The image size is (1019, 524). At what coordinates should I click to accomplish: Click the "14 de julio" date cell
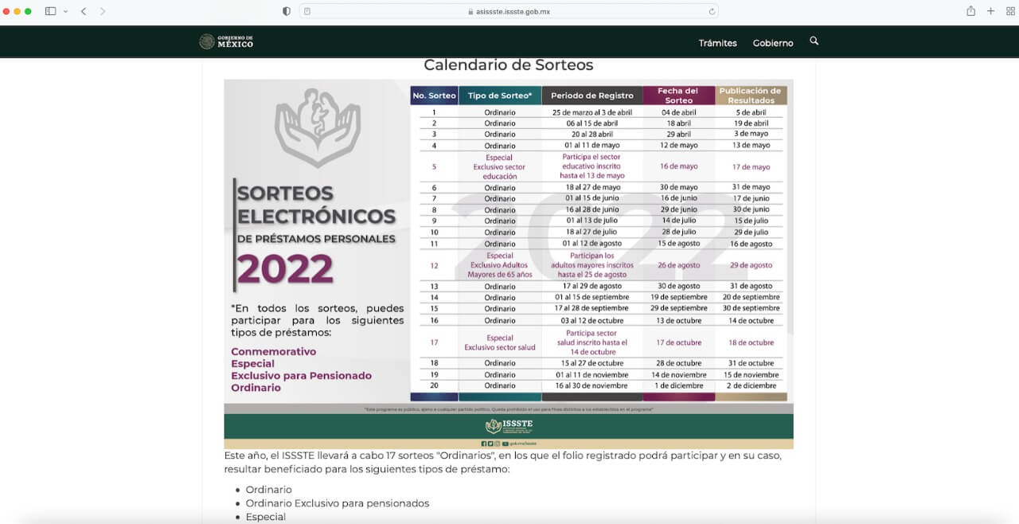[x=679, y=221]
